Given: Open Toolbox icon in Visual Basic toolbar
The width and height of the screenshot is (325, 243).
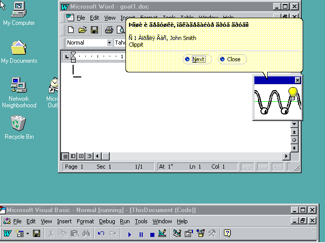Looking at the screenshot, I should pyautogui.click(x=212, y=233).
